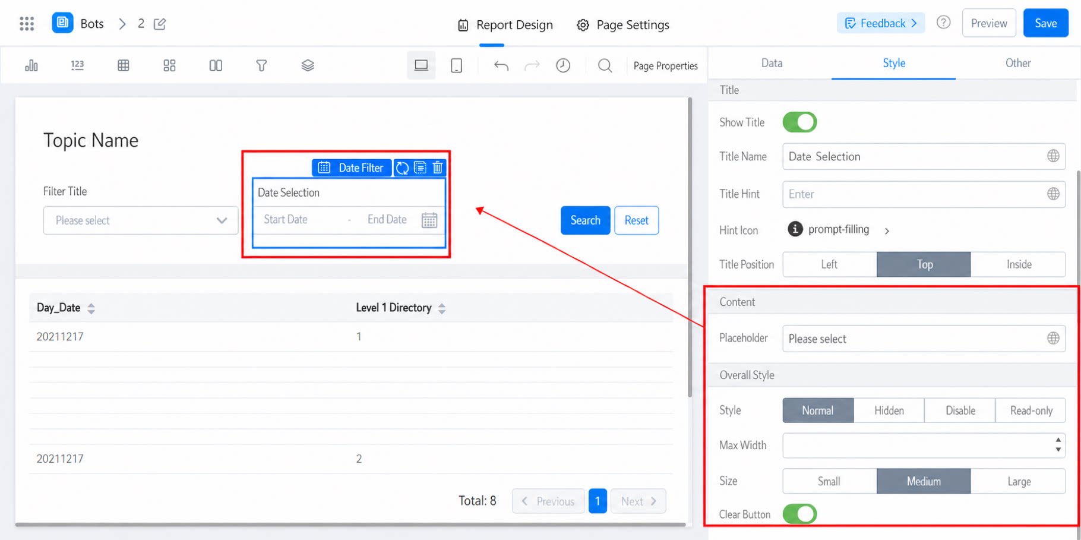The image size is (1081, 540).
Task: Click the Title Name input field
Action: coord(924,156)
